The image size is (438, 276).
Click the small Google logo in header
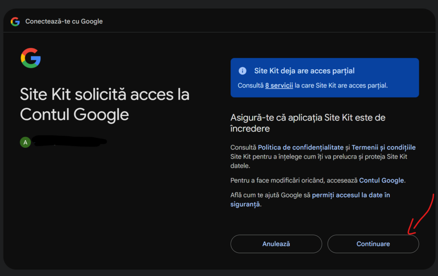[x=15, y=21]
